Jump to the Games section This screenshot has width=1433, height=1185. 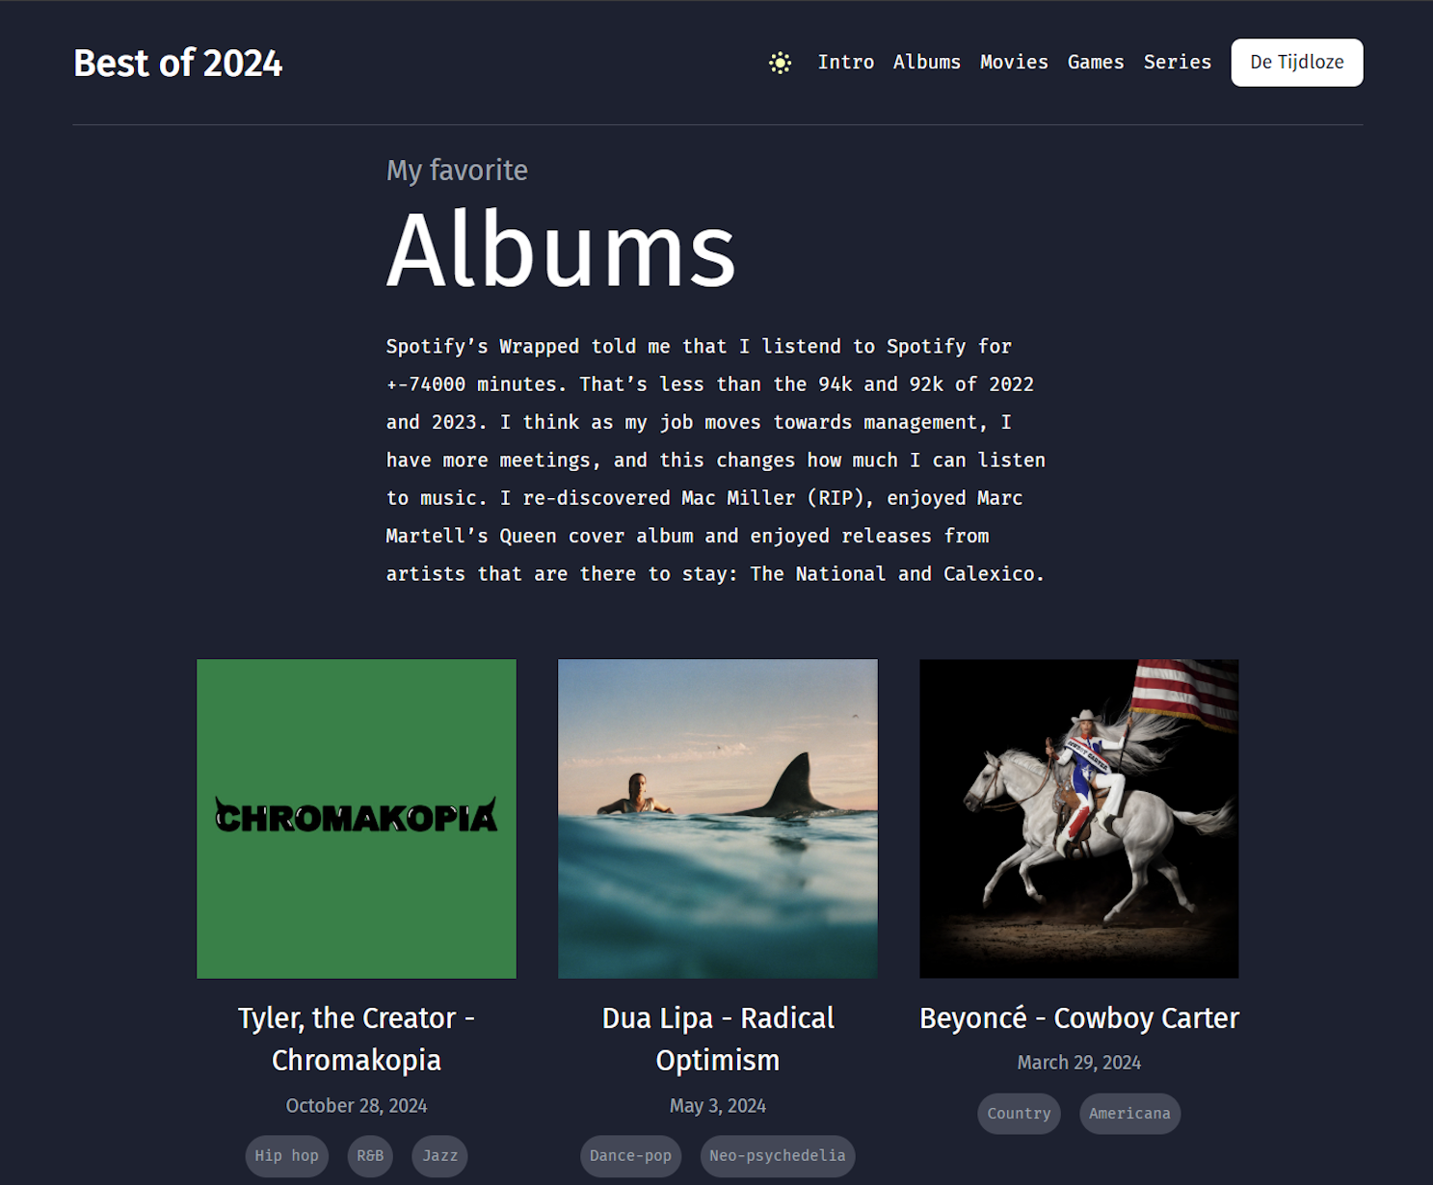(1095, 62)
